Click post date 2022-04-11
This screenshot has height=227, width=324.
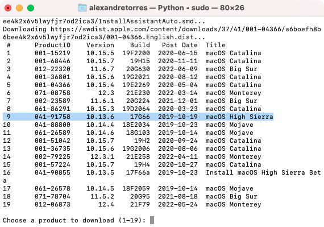(178, 156)
